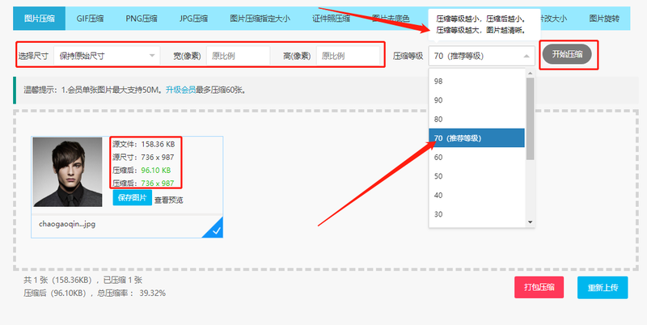Click the file name chaogaoqin...jpg
The image size is (647, 325).
click(67, 225)
